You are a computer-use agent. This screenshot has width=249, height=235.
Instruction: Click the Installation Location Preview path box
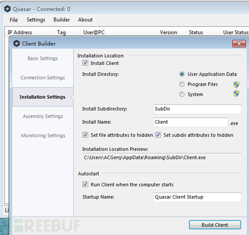click(162, 157)
